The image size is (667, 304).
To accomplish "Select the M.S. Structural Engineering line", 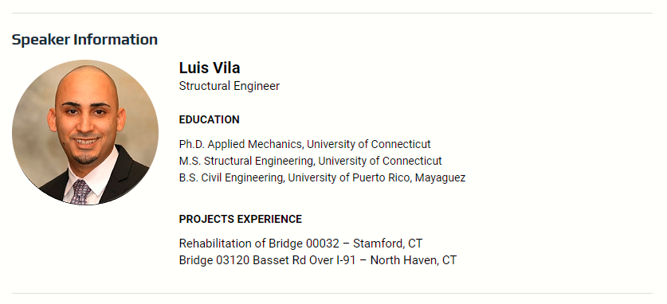I will click(x=311, y=161).
